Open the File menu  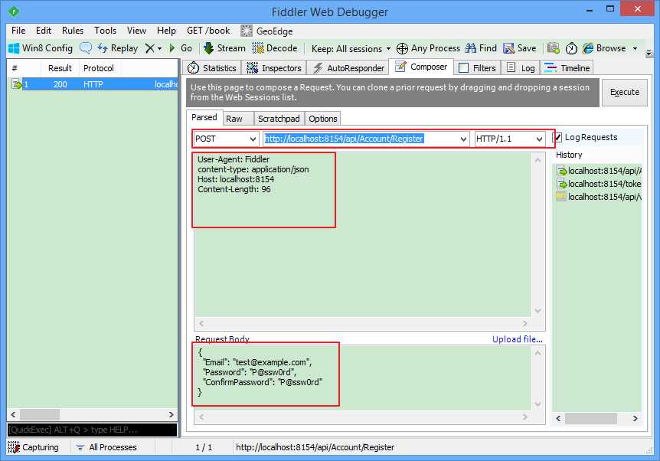(x=18, y=31)
